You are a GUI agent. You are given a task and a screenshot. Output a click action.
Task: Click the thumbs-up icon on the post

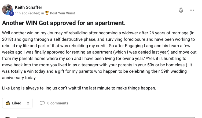point(8,103)
